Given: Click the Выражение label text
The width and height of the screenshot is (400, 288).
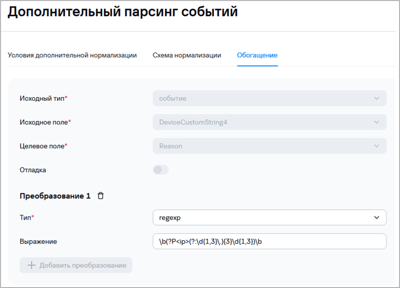Looking at the screenshot, I should [38, 241].
